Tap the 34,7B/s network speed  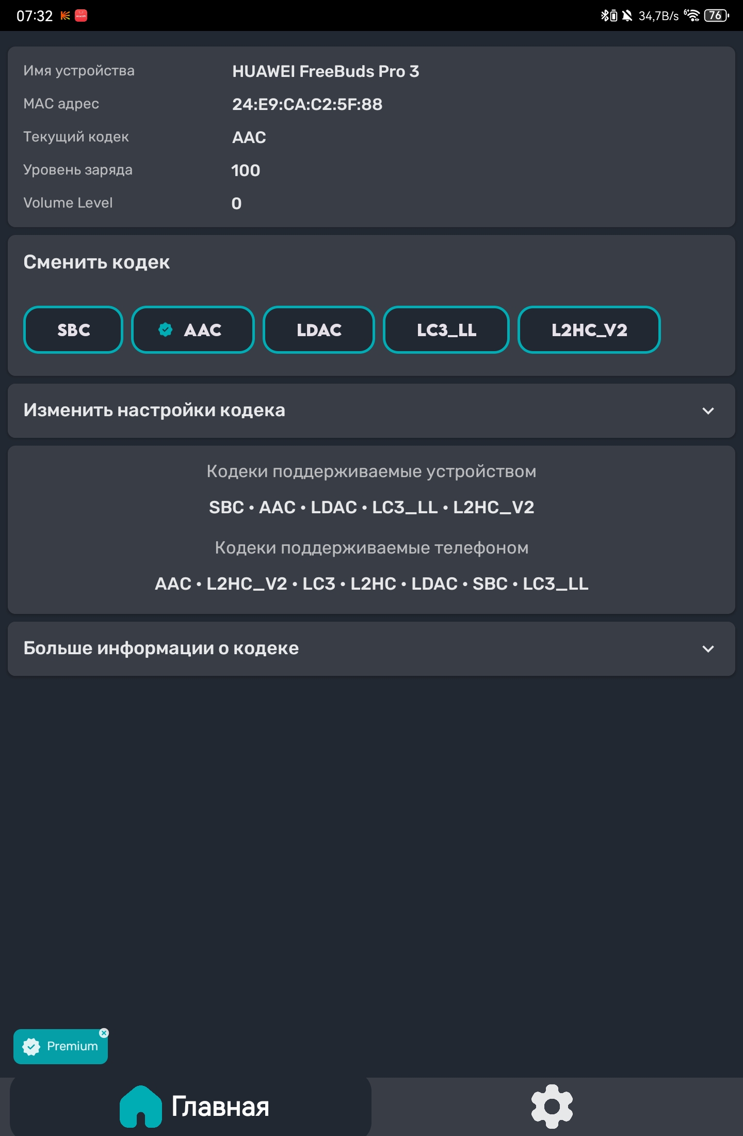[659, 16]
